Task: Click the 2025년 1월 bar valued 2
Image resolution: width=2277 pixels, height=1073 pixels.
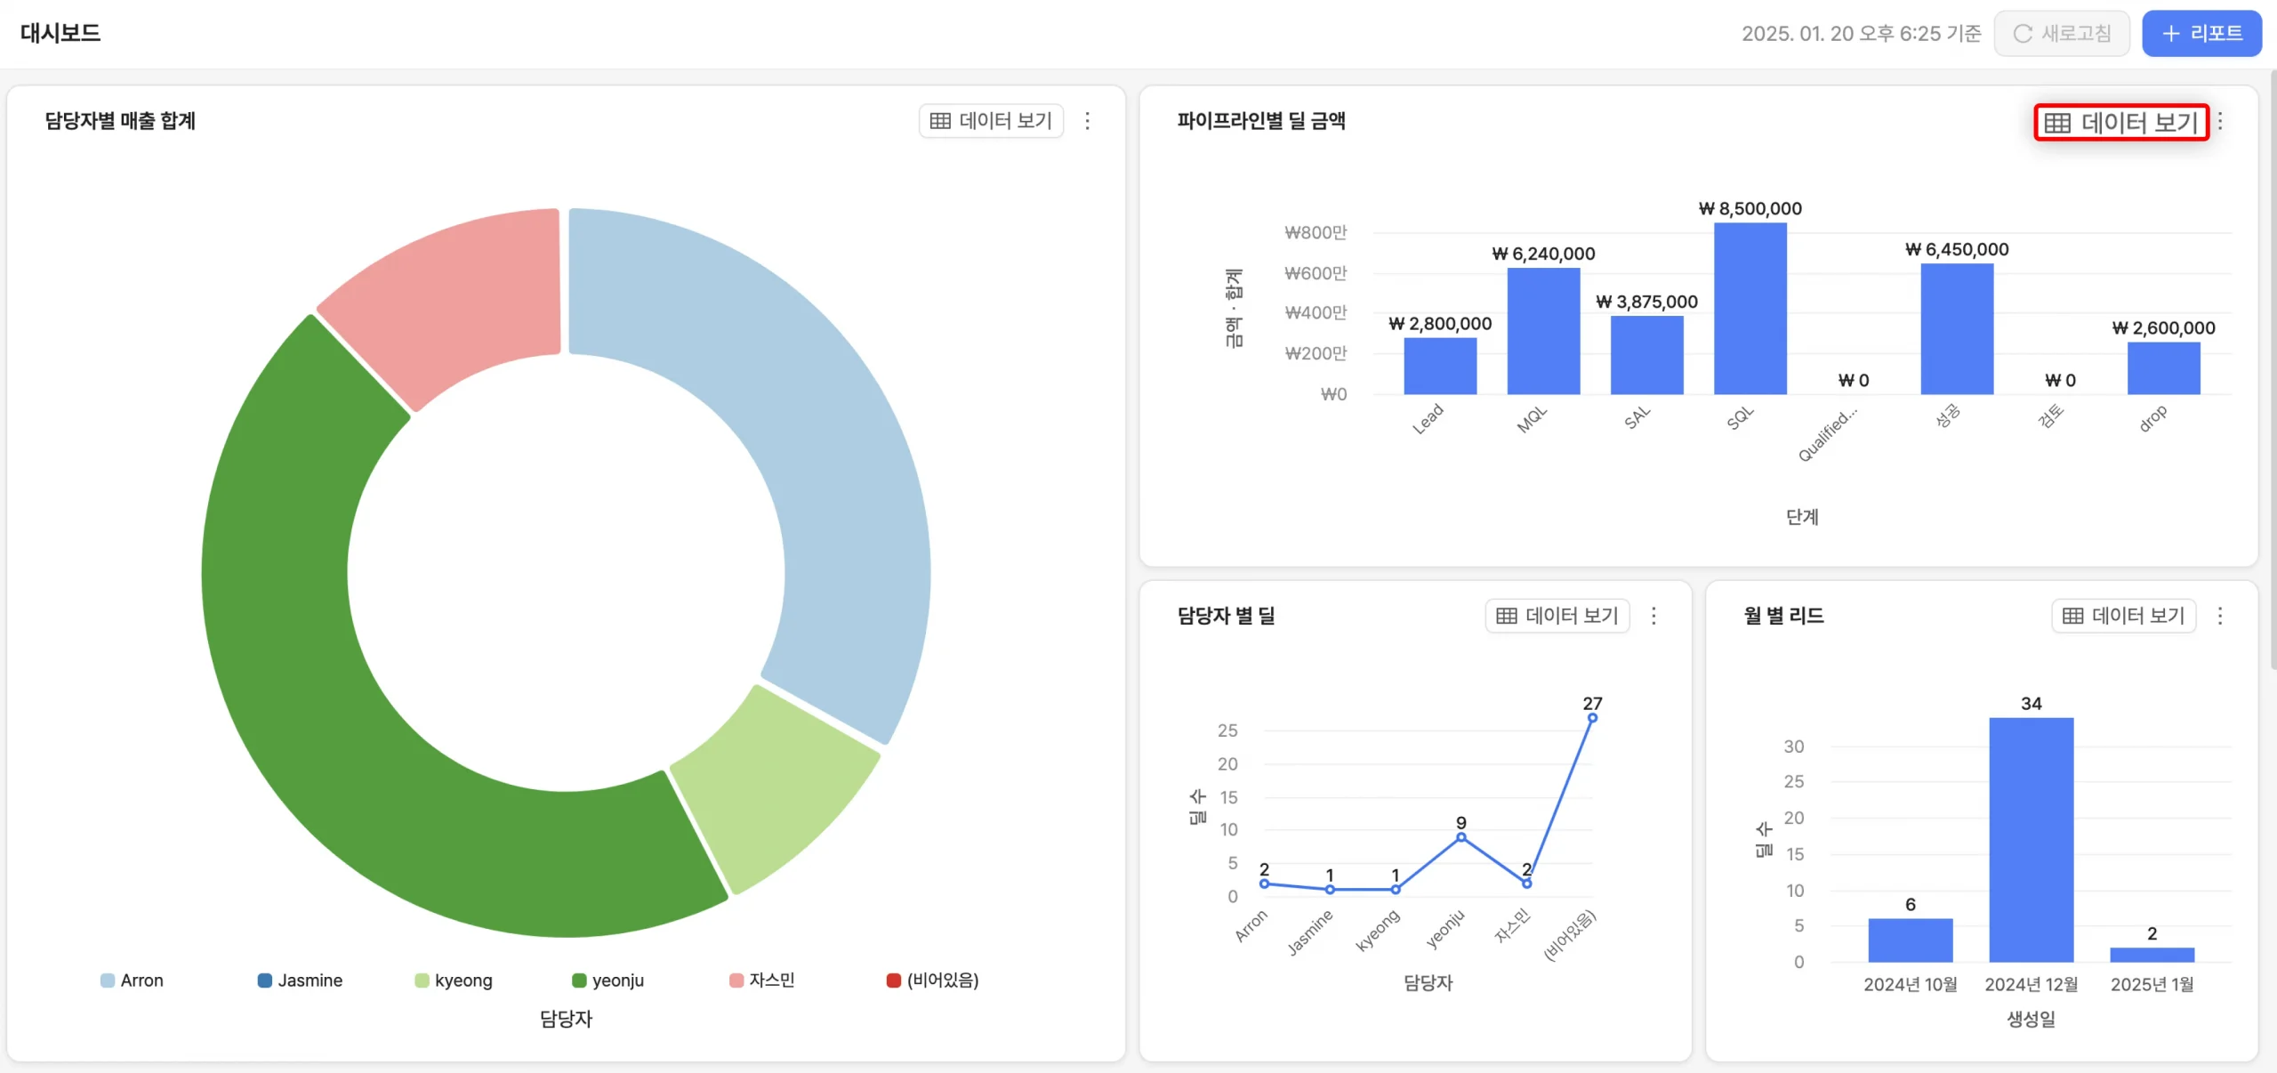Action: [2152, 955]
